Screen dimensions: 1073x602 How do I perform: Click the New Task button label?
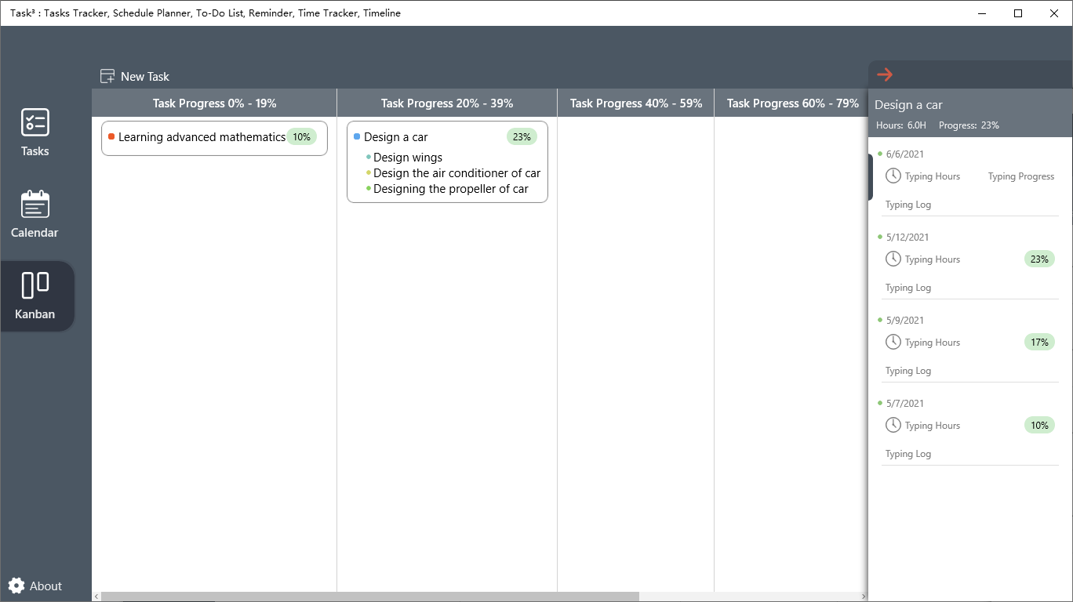145,77
